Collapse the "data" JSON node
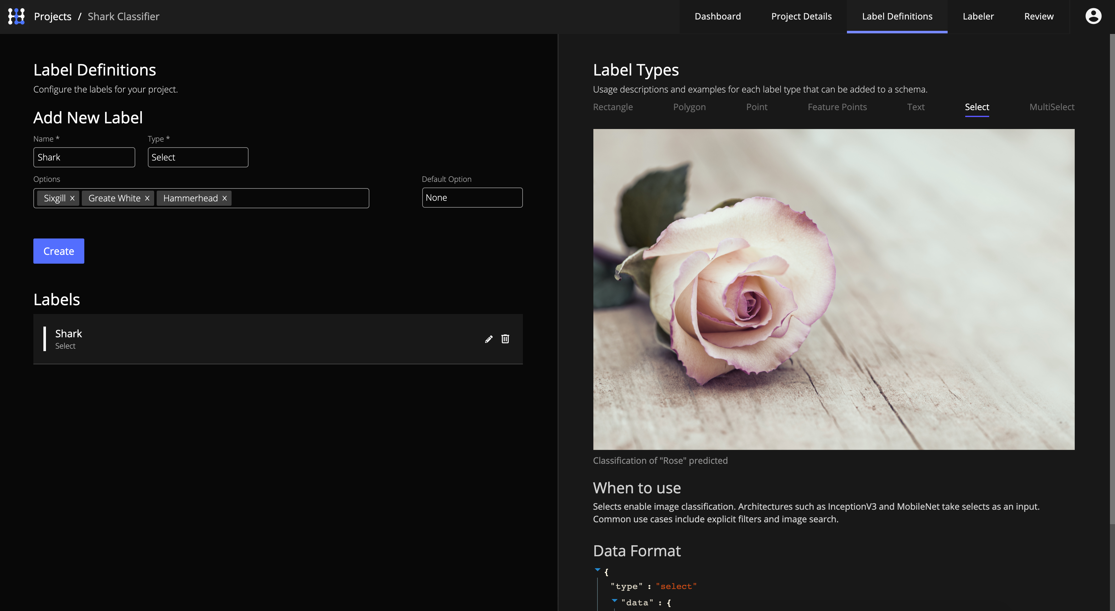The height and width of the screenshot is (611, 1115). pyautogui.click(x=614, y=601)
